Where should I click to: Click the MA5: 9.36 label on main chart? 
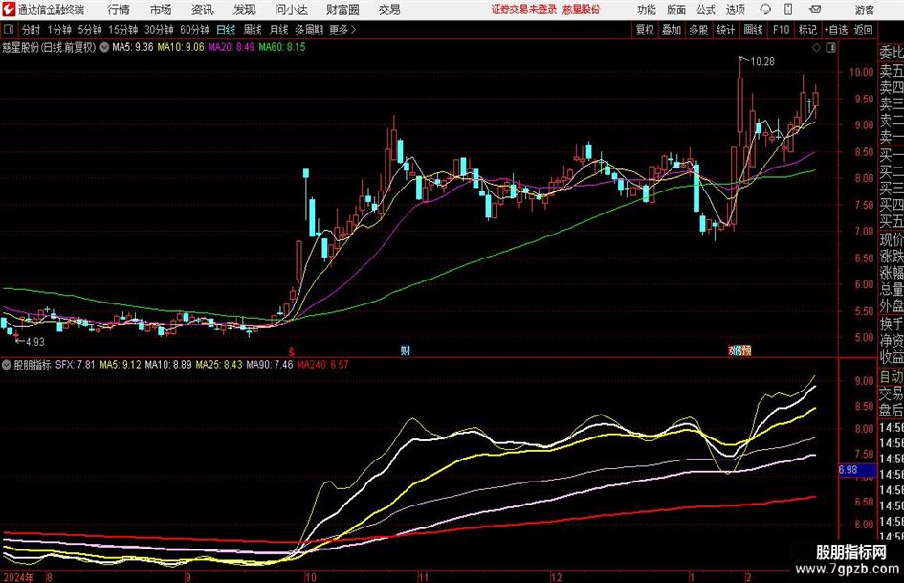133,47
